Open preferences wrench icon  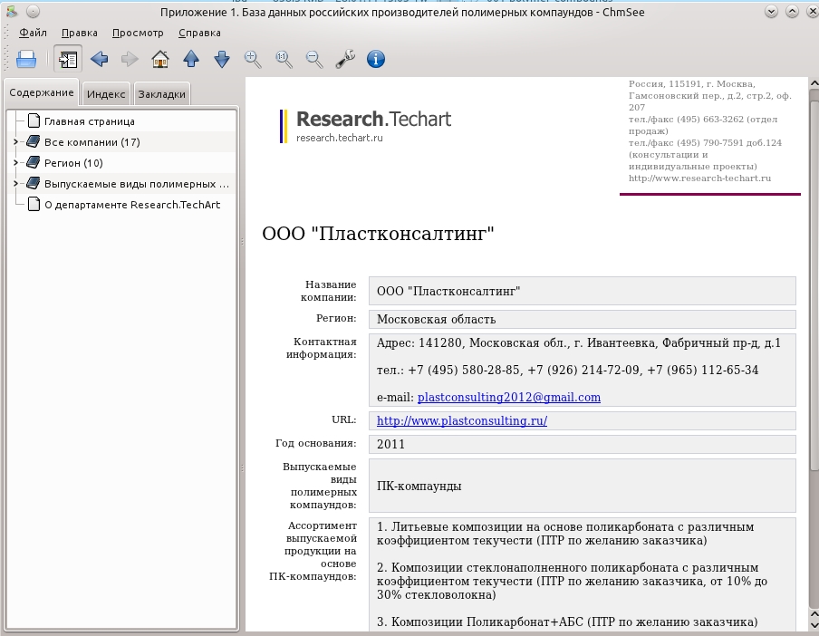(345, 59)
